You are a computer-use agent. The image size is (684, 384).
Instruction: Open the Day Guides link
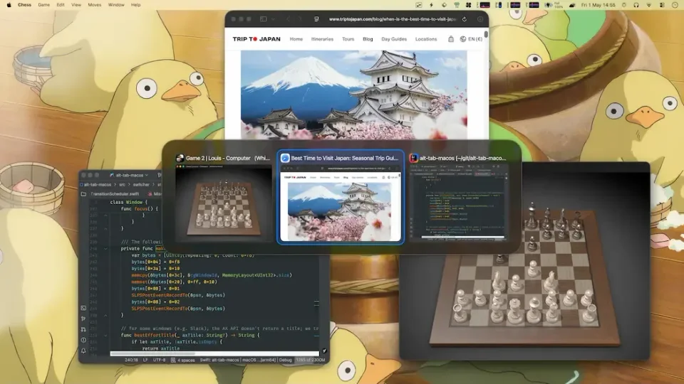[394, 39]
